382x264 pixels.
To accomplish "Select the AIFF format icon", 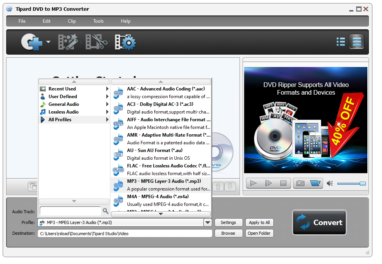I will coord(118,124).
